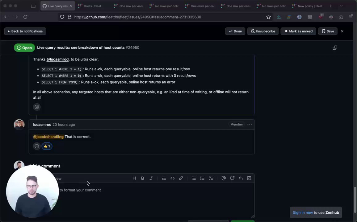Click the Sign in now Zenhub link
This screenshot has width=357, height=222.
[x=303, y=213]
